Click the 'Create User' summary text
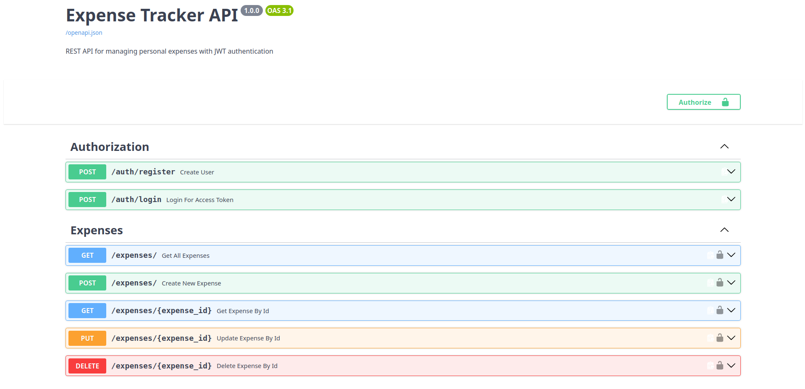This screenshot has width=805, height=389. (197, 172)
